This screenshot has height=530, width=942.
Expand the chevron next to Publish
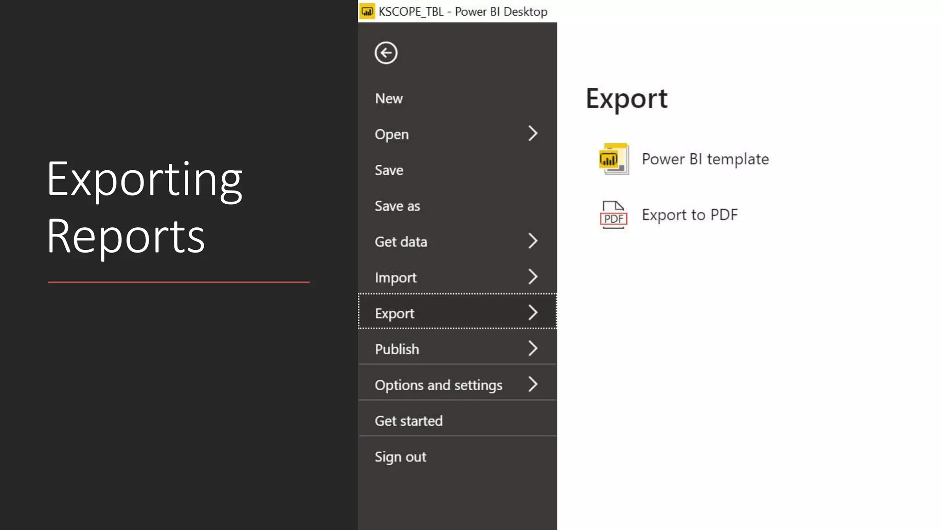tap(533, 348)
